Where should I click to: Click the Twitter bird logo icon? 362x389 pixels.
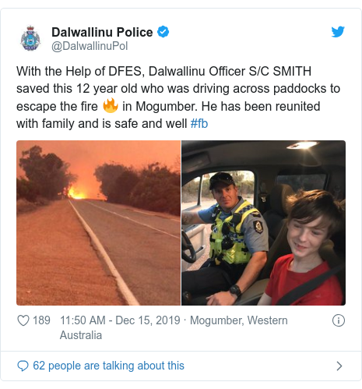[x=338, y=32]
